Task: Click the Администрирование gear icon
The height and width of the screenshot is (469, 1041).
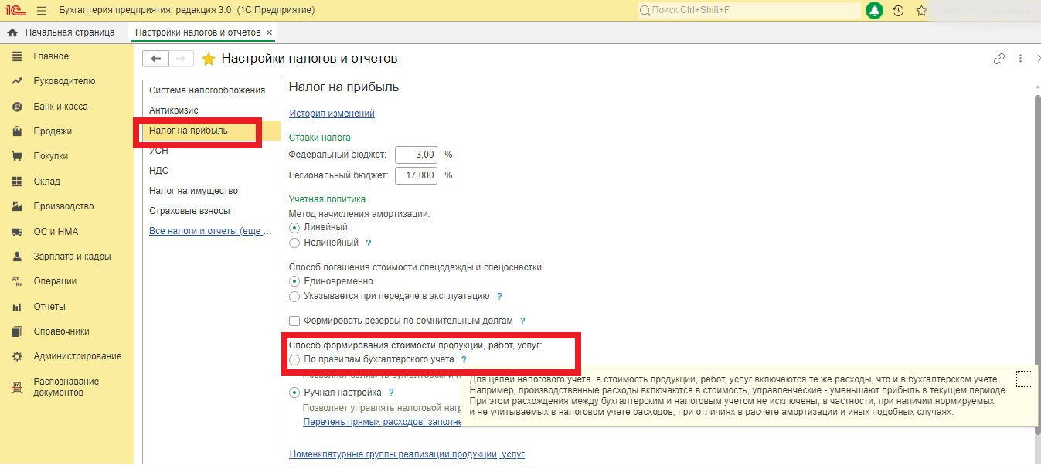Action: click(x=17, y=356)
